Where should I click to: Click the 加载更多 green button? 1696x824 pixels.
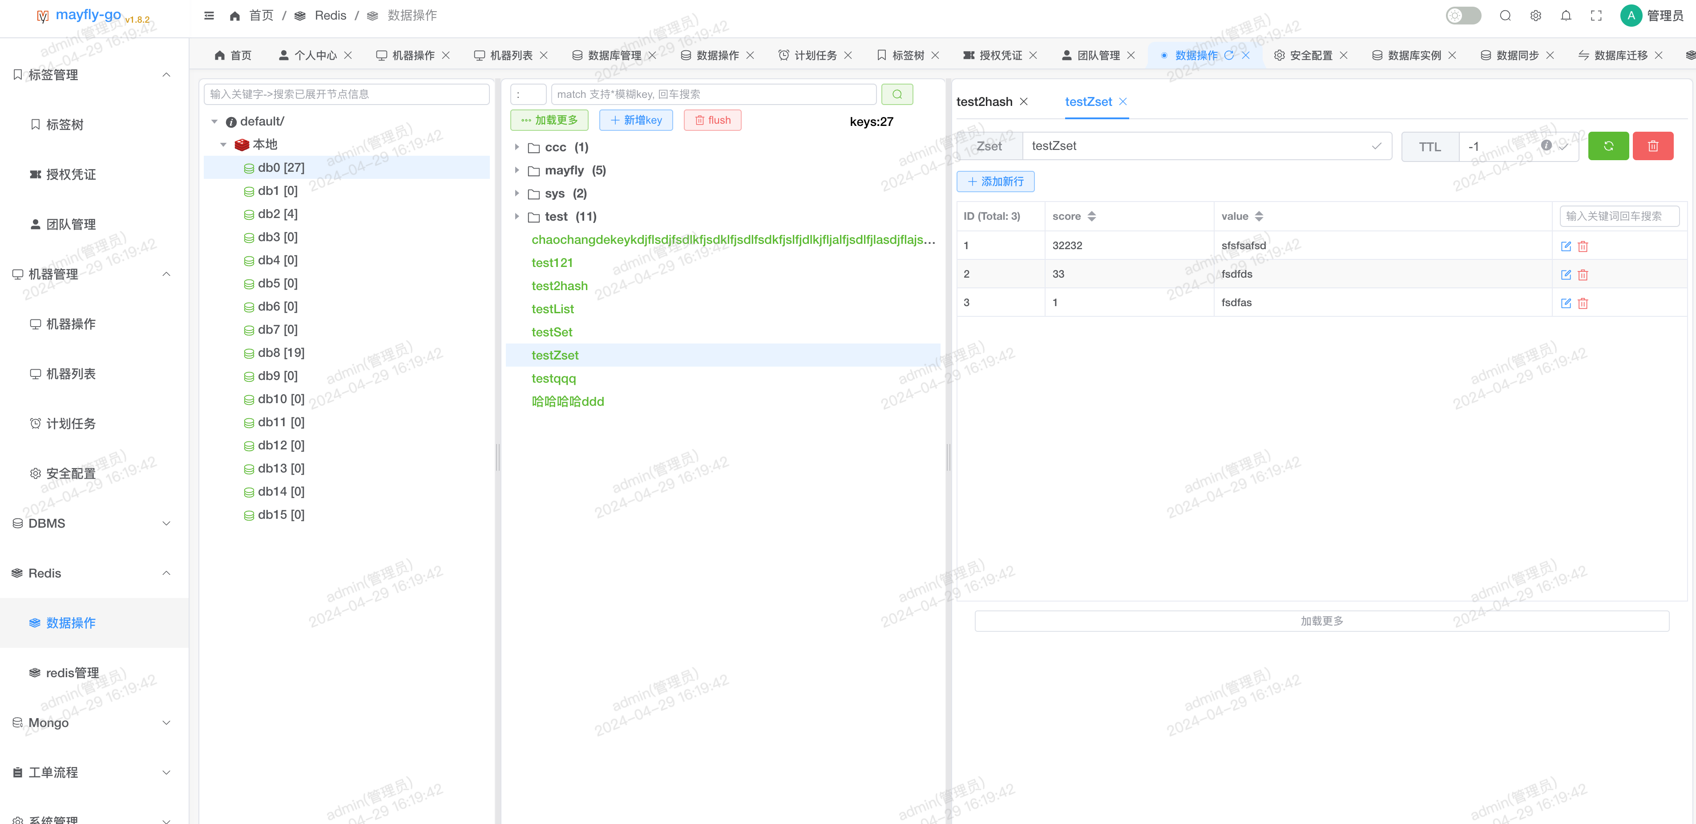(x=549, y=120)
